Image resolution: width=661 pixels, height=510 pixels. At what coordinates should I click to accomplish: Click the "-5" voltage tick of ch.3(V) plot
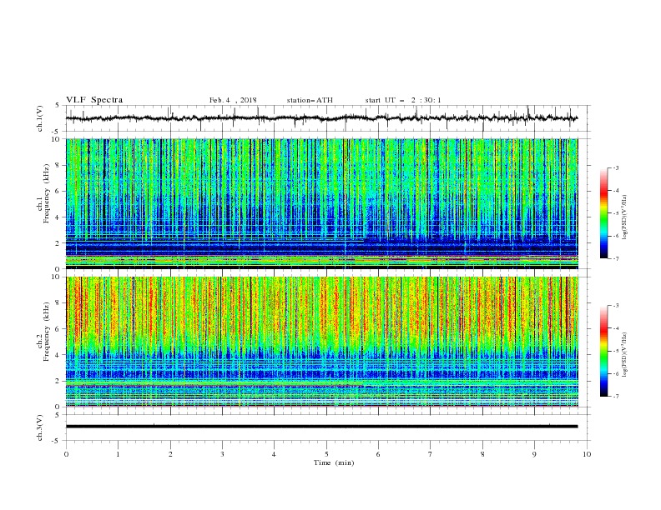point(57,441)
